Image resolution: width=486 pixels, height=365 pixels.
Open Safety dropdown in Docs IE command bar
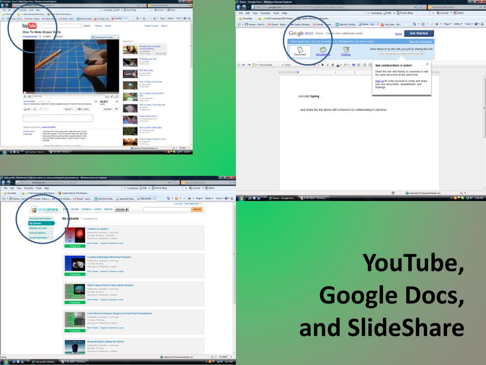[x=458, y=24]
